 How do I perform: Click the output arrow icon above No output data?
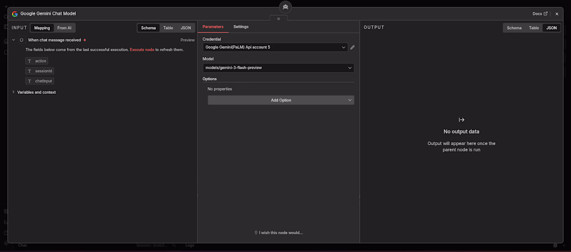[461, 120]
